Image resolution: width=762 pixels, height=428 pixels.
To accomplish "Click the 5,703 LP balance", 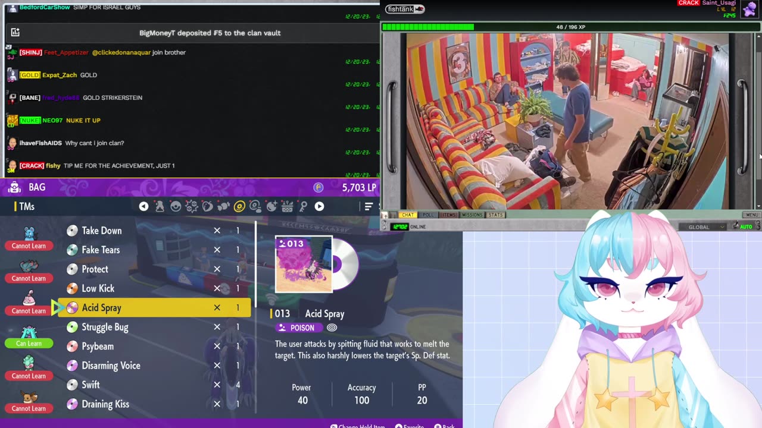I will [x=359, y=187].
